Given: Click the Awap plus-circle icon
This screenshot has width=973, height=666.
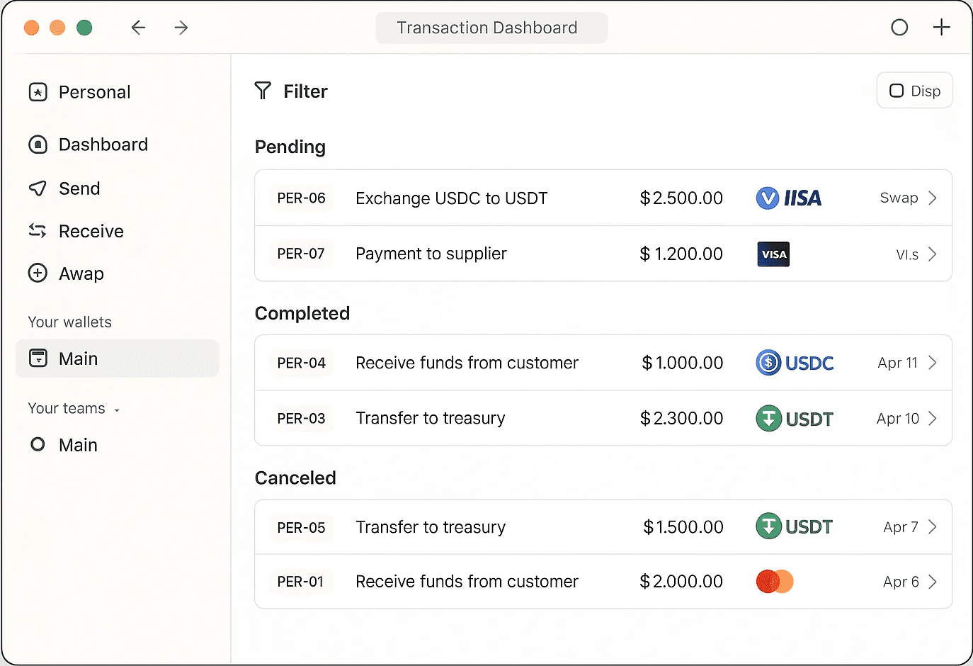Looking at the screenshot, I should pyautogui.click(x=38, y=273).
